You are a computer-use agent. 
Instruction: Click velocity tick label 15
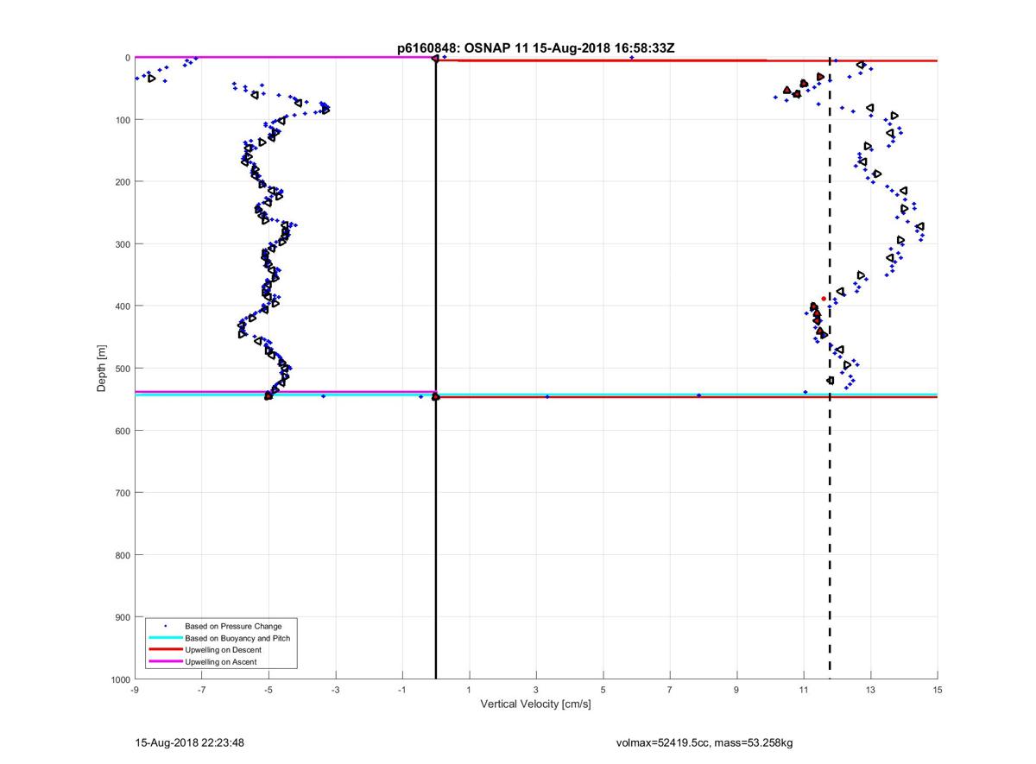(938, 690)
